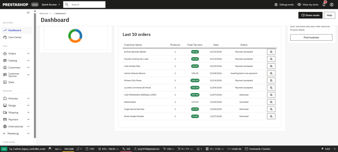338x152 pixels.
Task: Click Hooks (9) in debug toolbar
Action: (234, 149)
